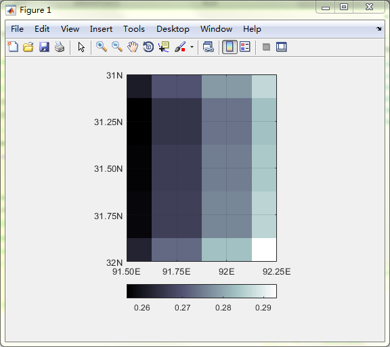The height and width of the screenshot is (347, 390).
Task: Open the File menu
Action: point(17,29)
